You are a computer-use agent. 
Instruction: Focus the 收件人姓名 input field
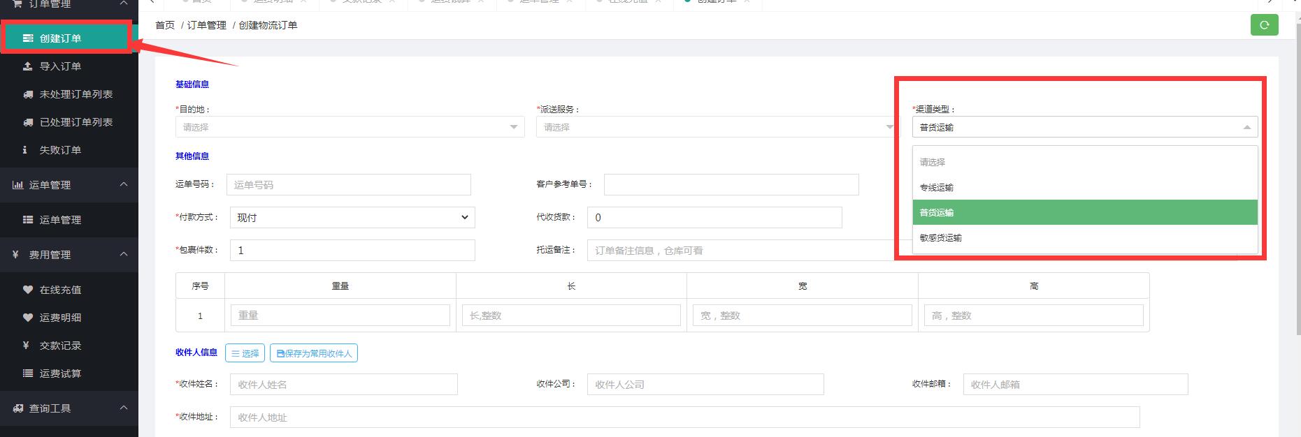pos(343,385)
